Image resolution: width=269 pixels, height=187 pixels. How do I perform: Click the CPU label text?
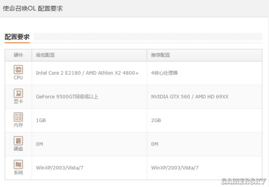[18, 78]
